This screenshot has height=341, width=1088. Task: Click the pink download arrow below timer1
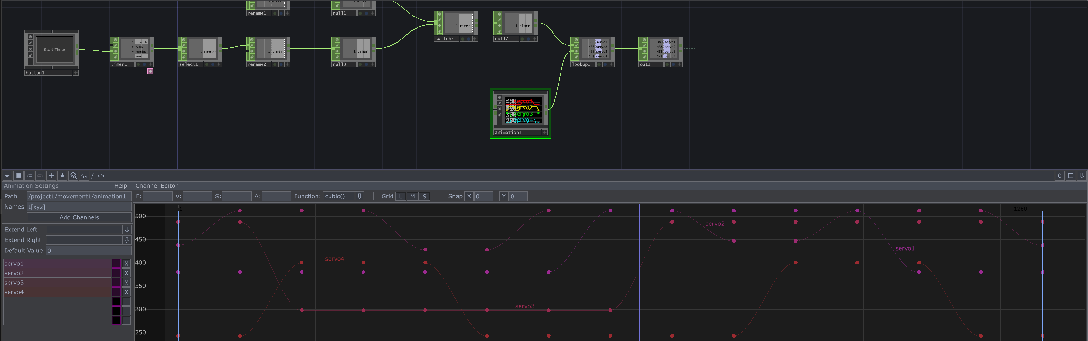[150, 71]
